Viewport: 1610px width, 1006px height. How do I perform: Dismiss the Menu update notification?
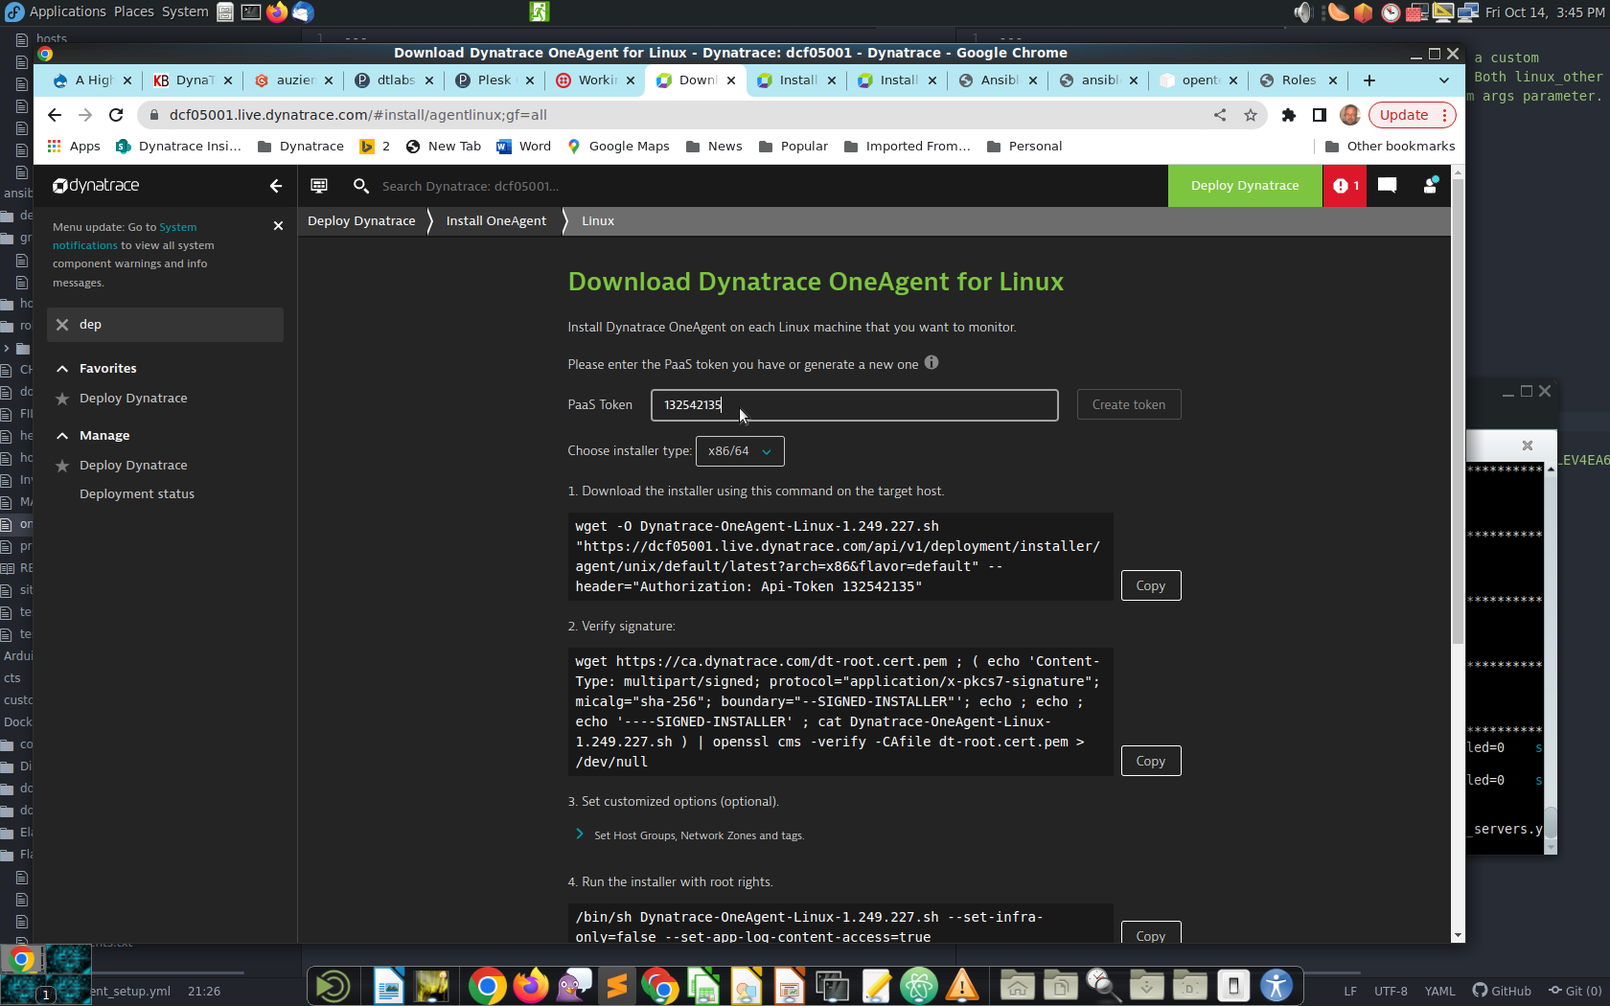point(278,226)
